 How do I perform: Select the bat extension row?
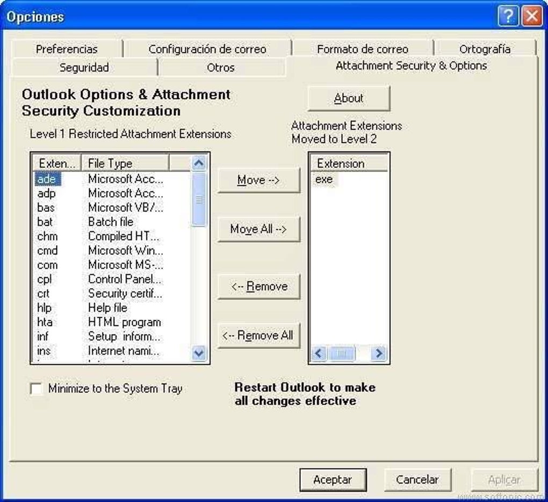coord(112,222)
